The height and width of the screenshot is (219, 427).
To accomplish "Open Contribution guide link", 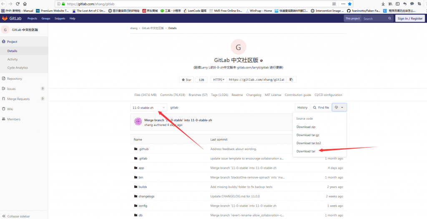I will point(298,95).
